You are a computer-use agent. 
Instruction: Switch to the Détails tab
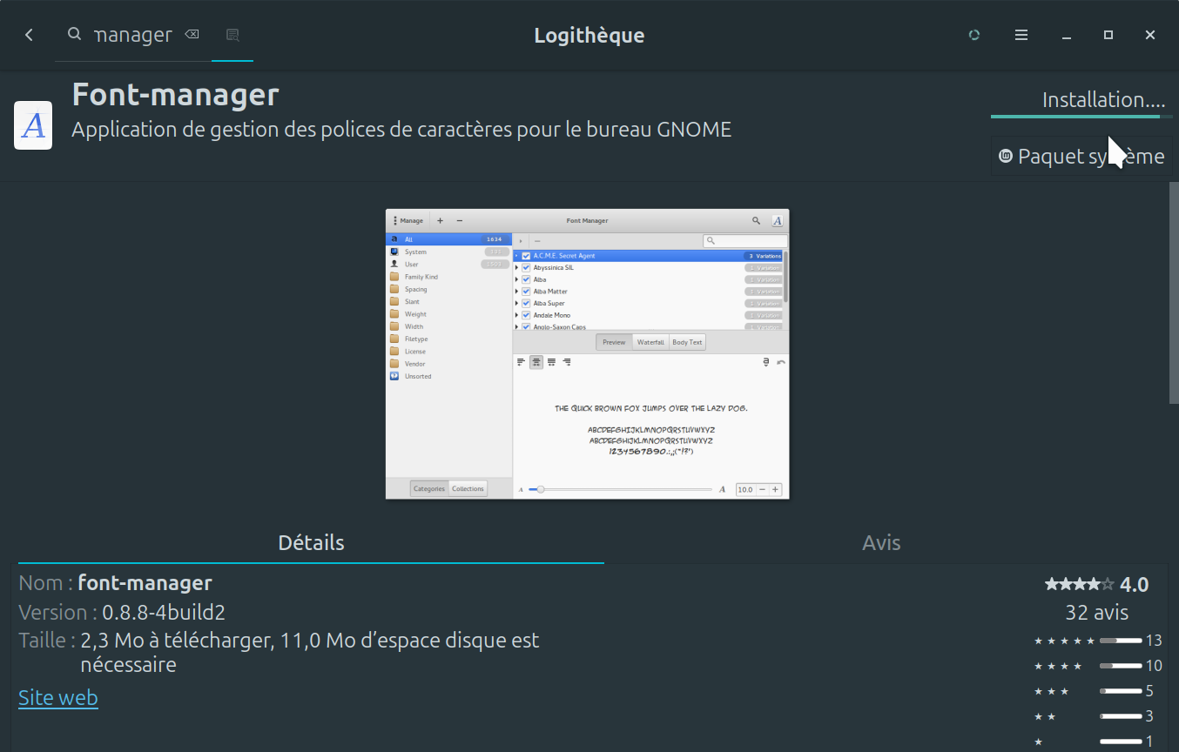[x=311, y=543]
